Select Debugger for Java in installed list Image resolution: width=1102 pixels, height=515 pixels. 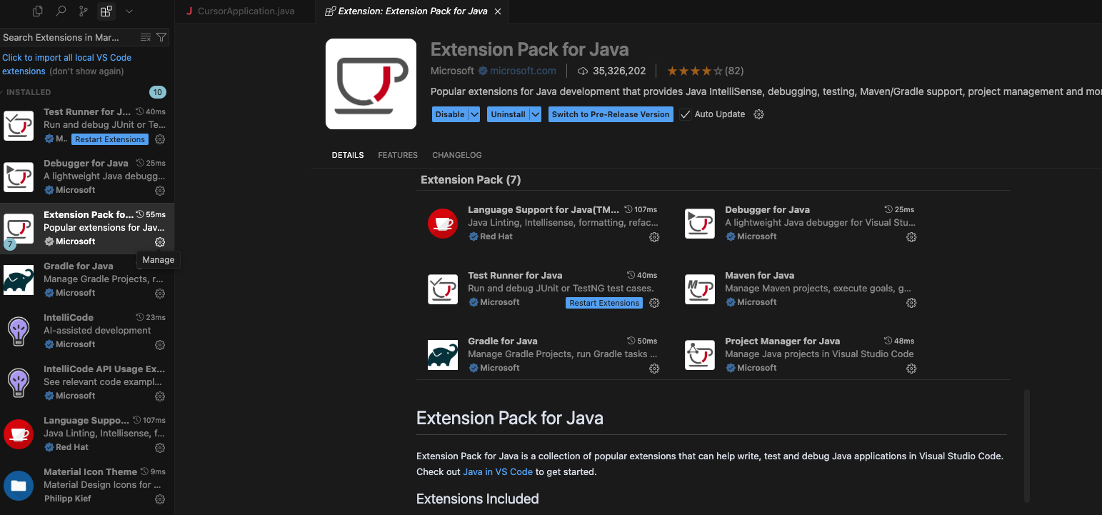tap(87, 176)
